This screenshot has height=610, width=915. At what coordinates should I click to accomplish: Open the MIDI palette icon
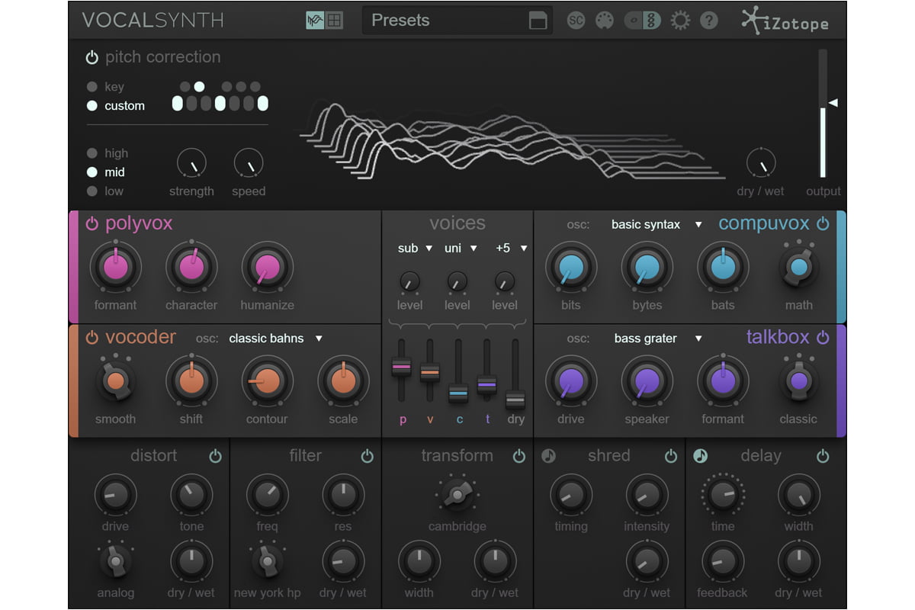604,21
